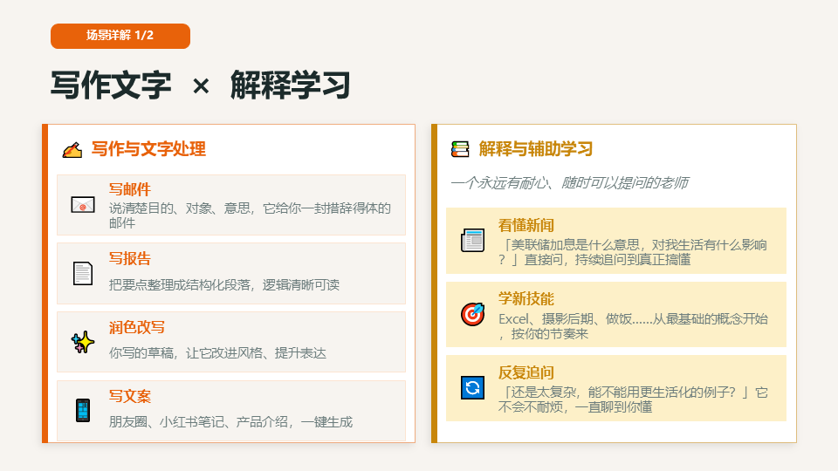Click the main title 写作文字 × 解释学习

click(x=201, y=87)
